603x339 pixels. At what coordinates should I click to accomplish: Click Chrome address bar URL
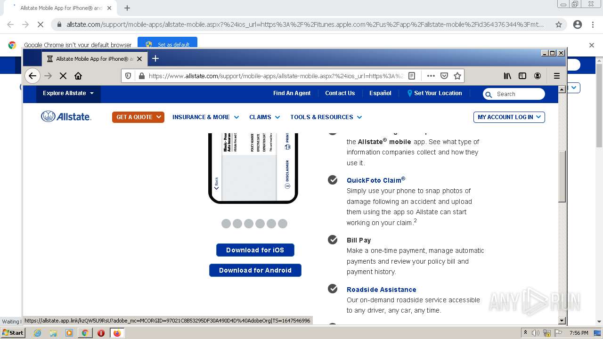pos(305,24)
